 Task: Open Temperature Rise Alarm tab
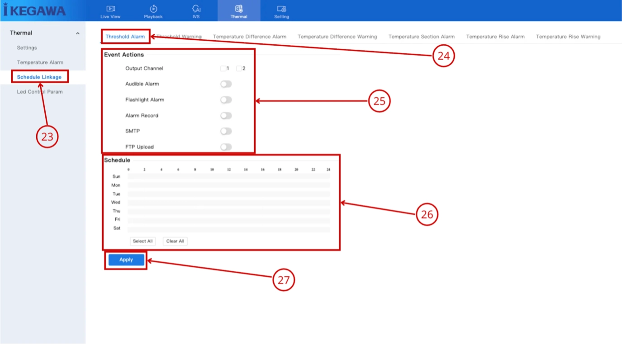495,37
